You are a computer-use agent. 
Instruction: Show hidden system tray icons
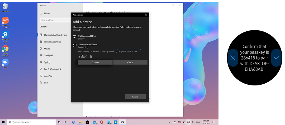(x=170, y=122)
